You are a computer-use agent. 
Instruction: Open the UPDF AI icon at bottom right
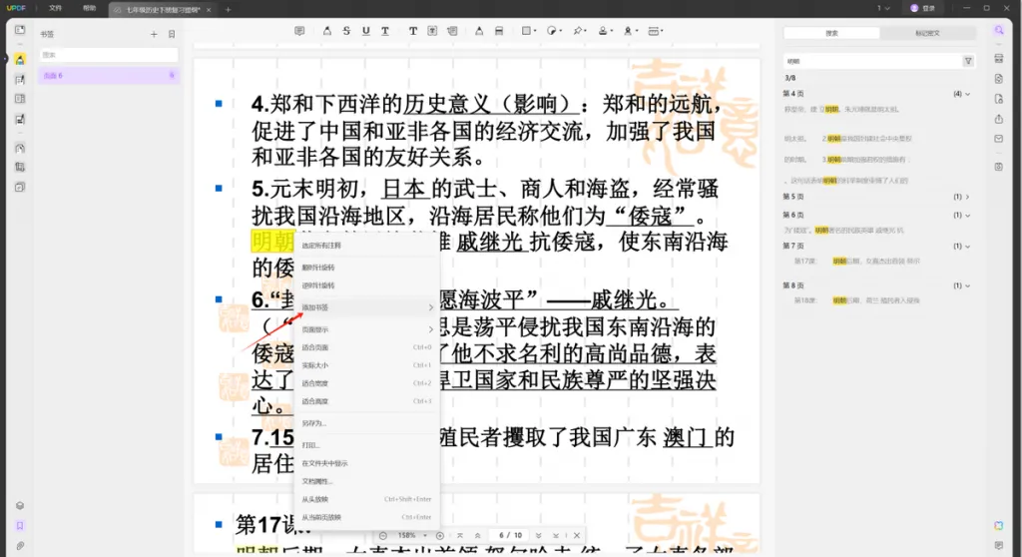(x=998, y=526)
